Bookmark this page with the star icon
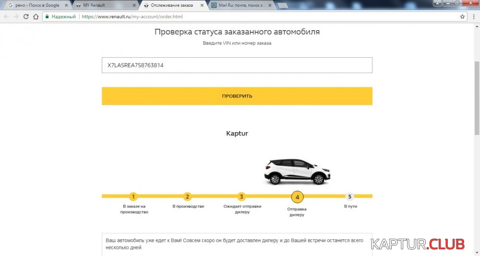480x259 pixels. click(x=462, y=16)
